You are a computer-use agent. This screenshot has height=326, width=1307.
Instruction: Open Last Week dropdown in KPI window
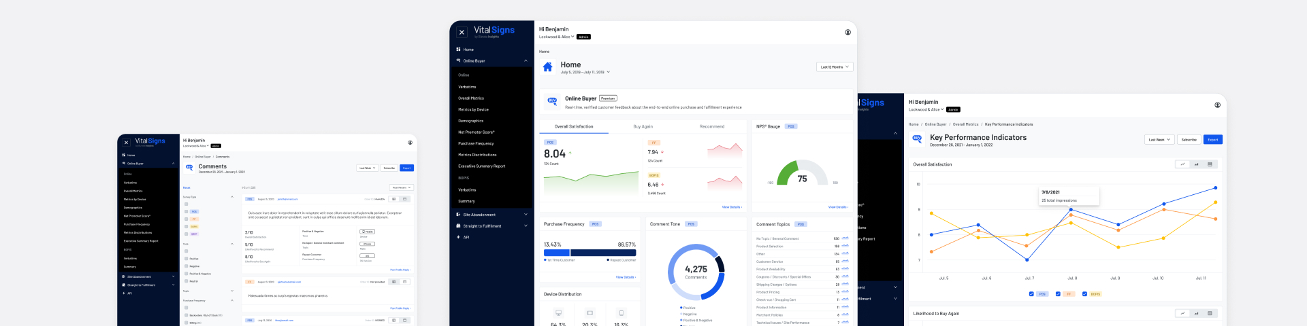coord(1159,139)
